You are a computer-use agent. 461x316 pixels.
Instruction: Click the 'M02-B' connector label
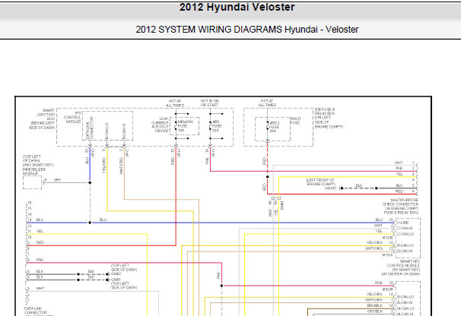click(387, 289)
